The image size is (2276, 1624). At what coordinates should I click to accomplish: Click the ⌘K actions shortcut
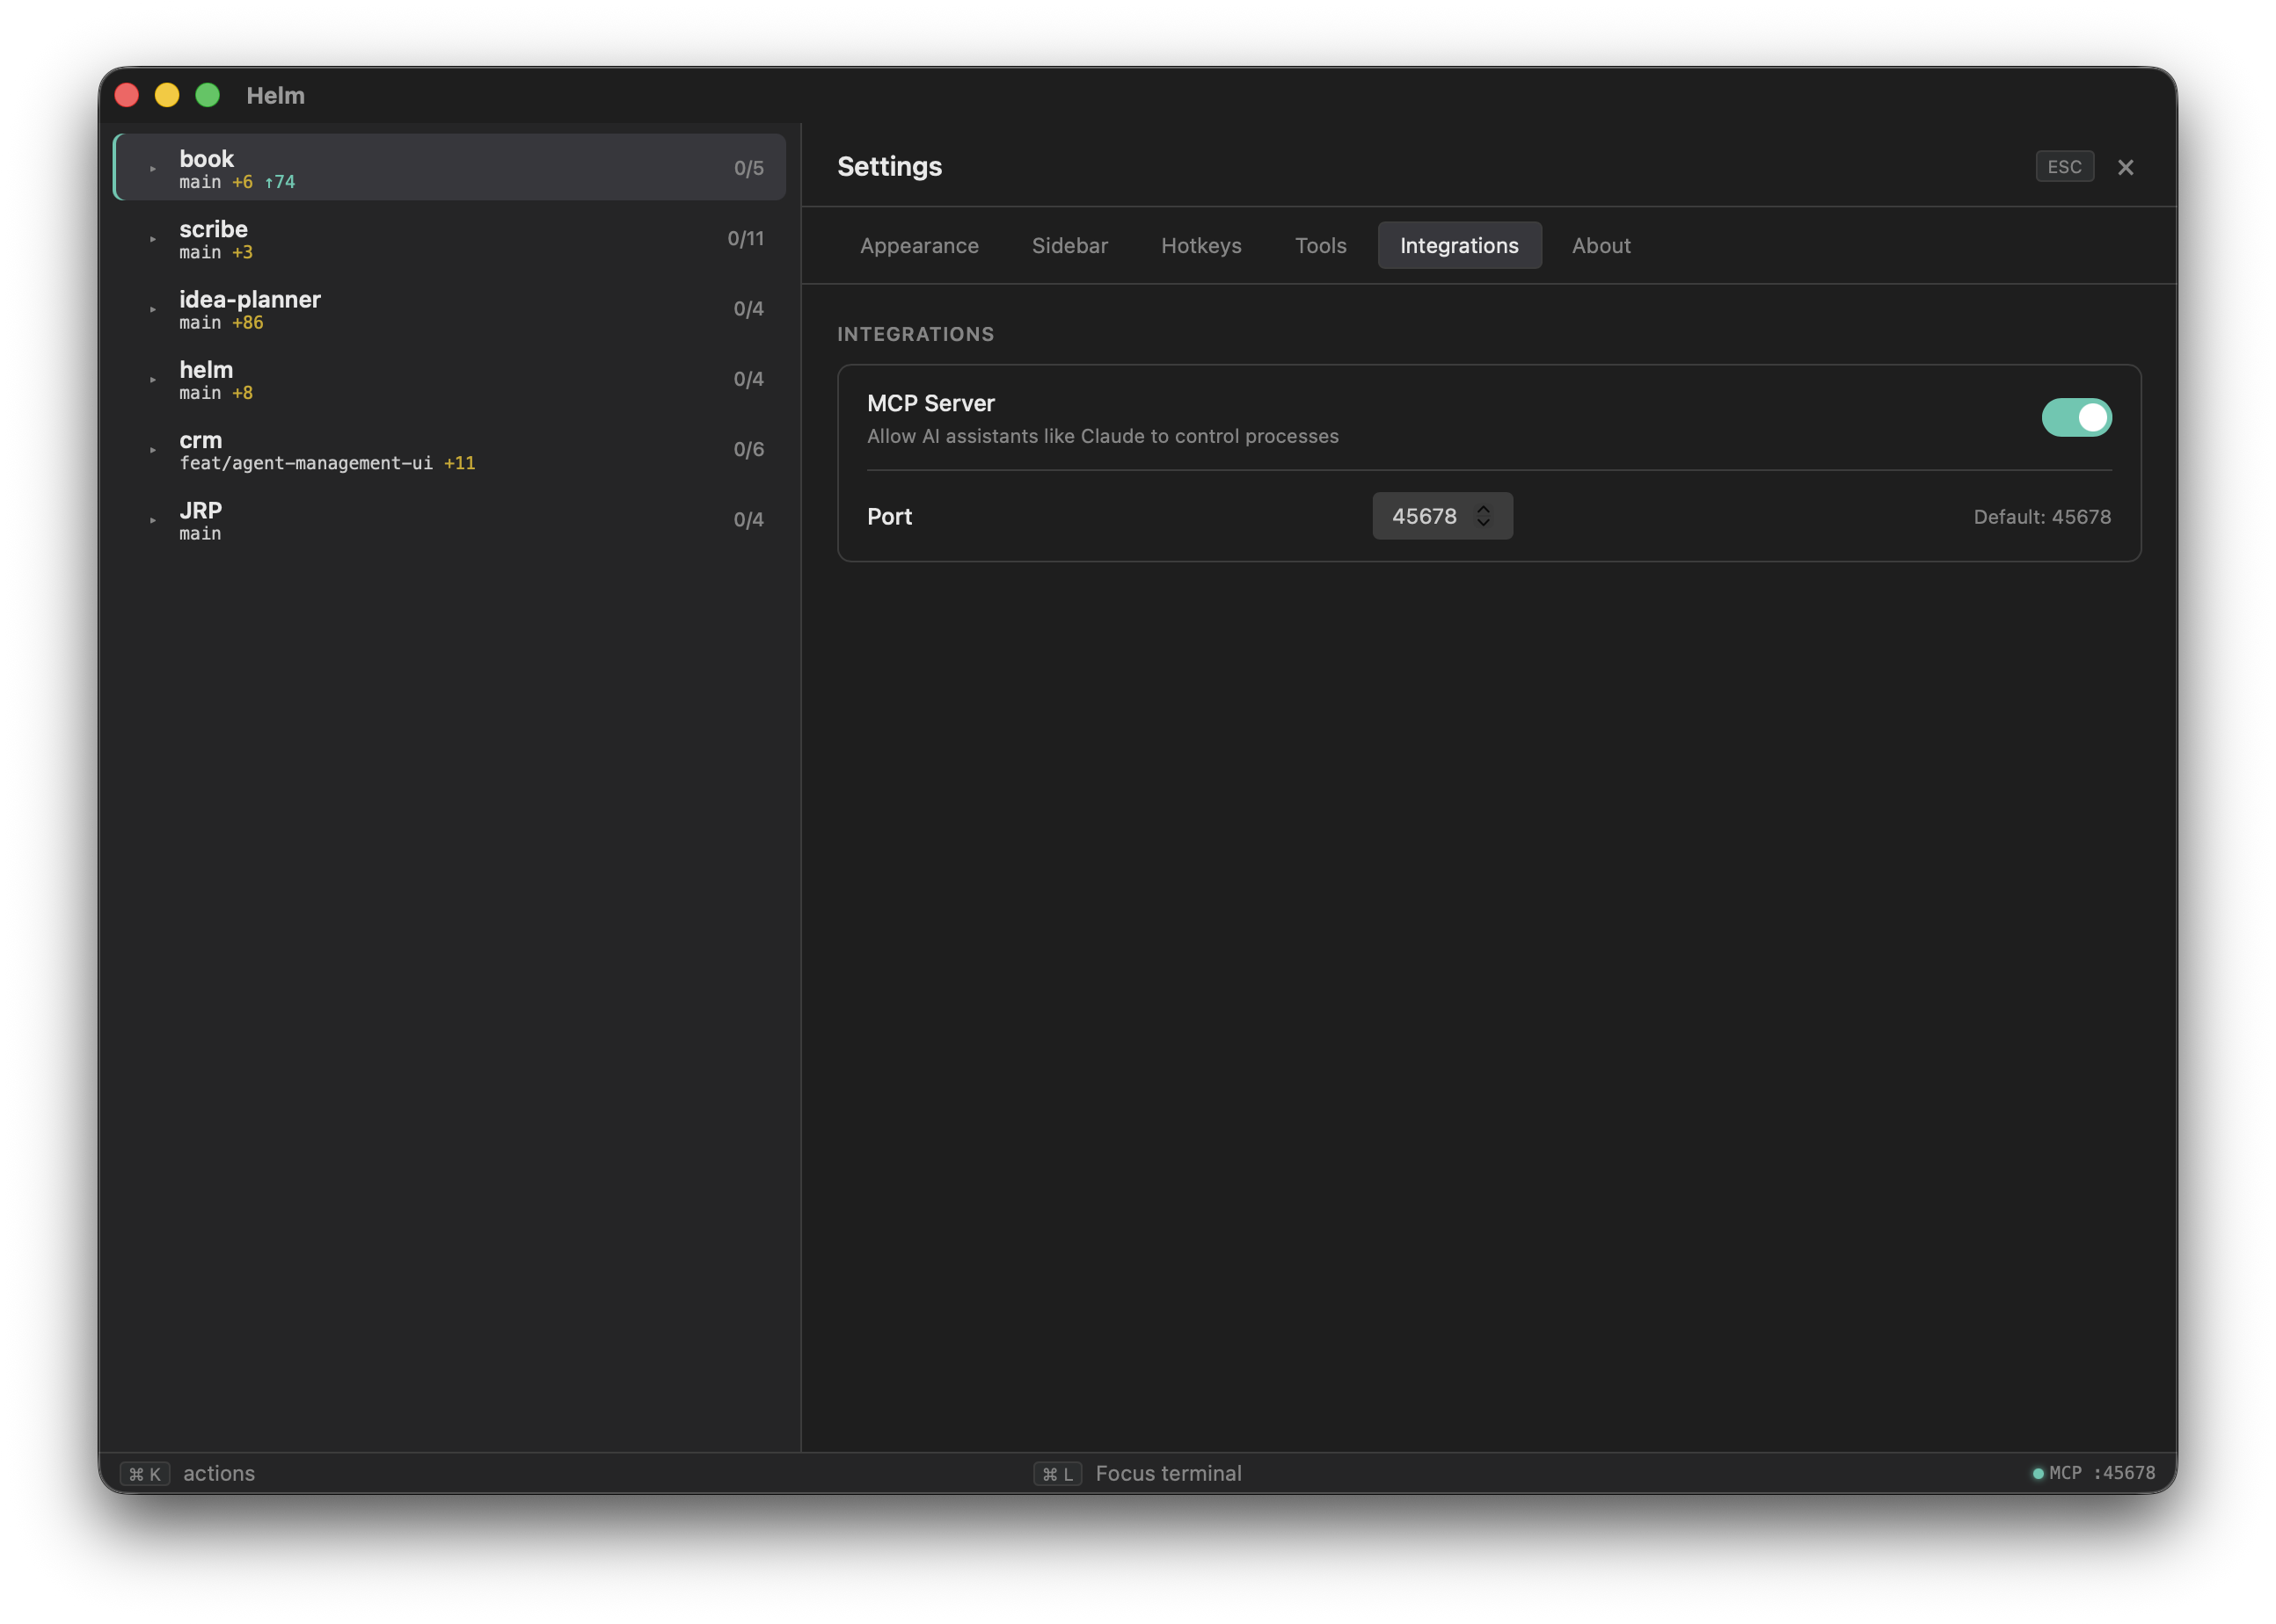[188, 1473]
